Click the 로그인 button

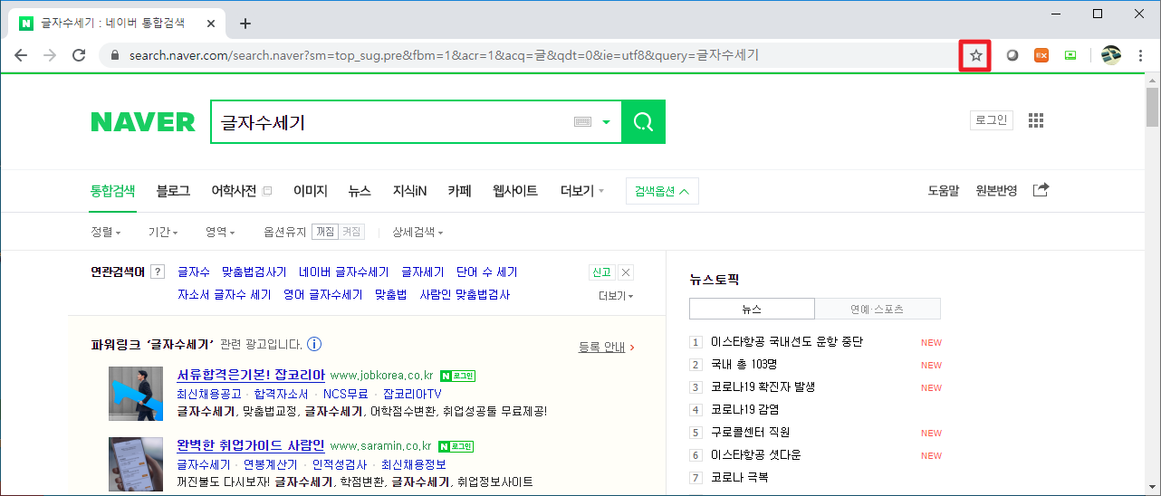point(991,120)
